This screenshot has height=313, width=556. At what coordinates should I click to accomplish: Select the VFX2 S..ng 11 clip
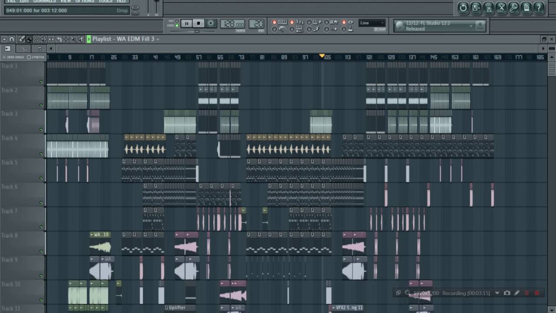point(347,308)
